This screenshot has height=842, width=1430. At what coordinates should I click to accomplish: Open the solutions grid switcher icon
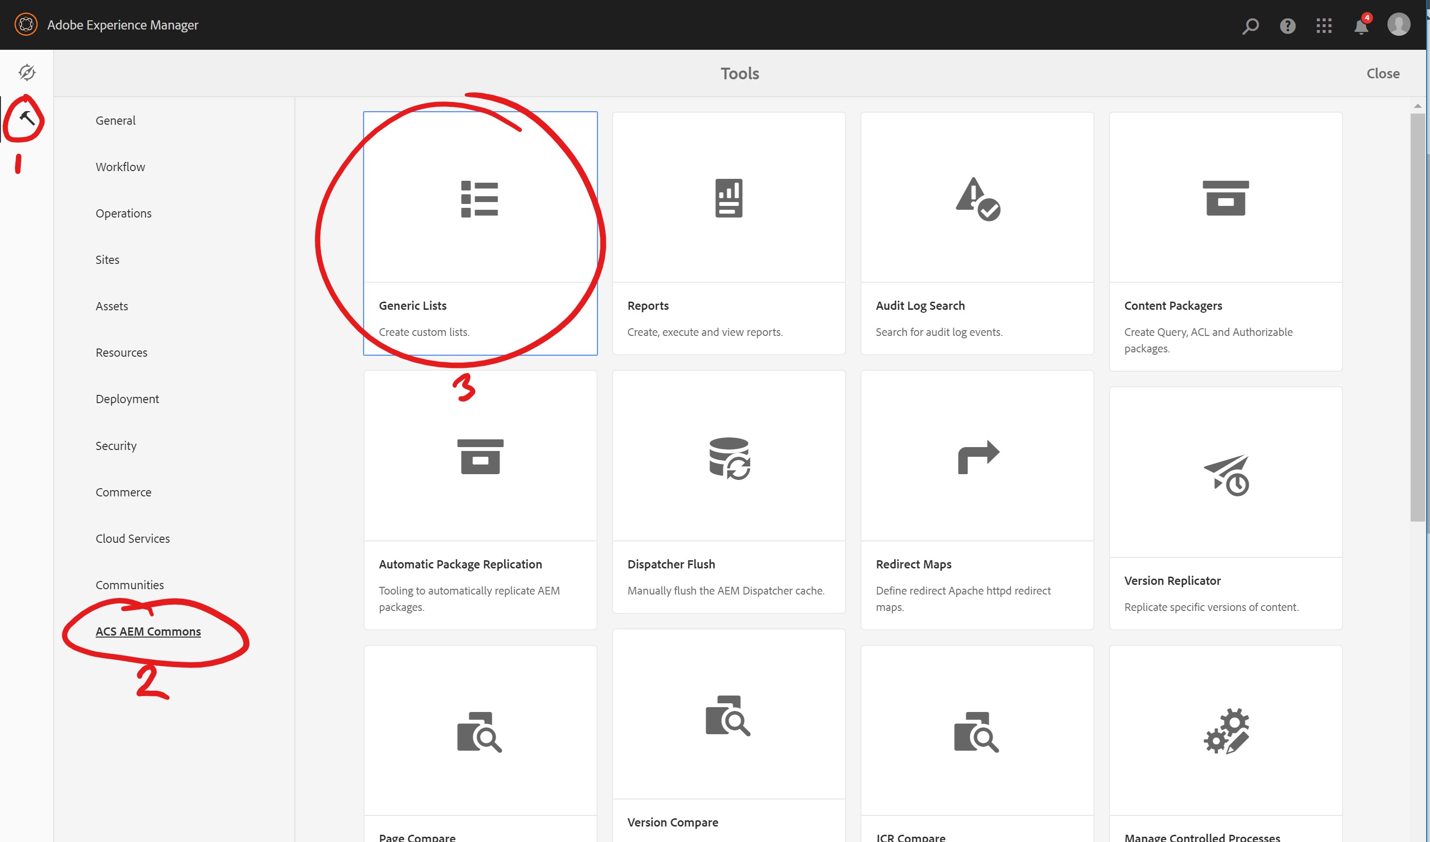click(1324, 26)
